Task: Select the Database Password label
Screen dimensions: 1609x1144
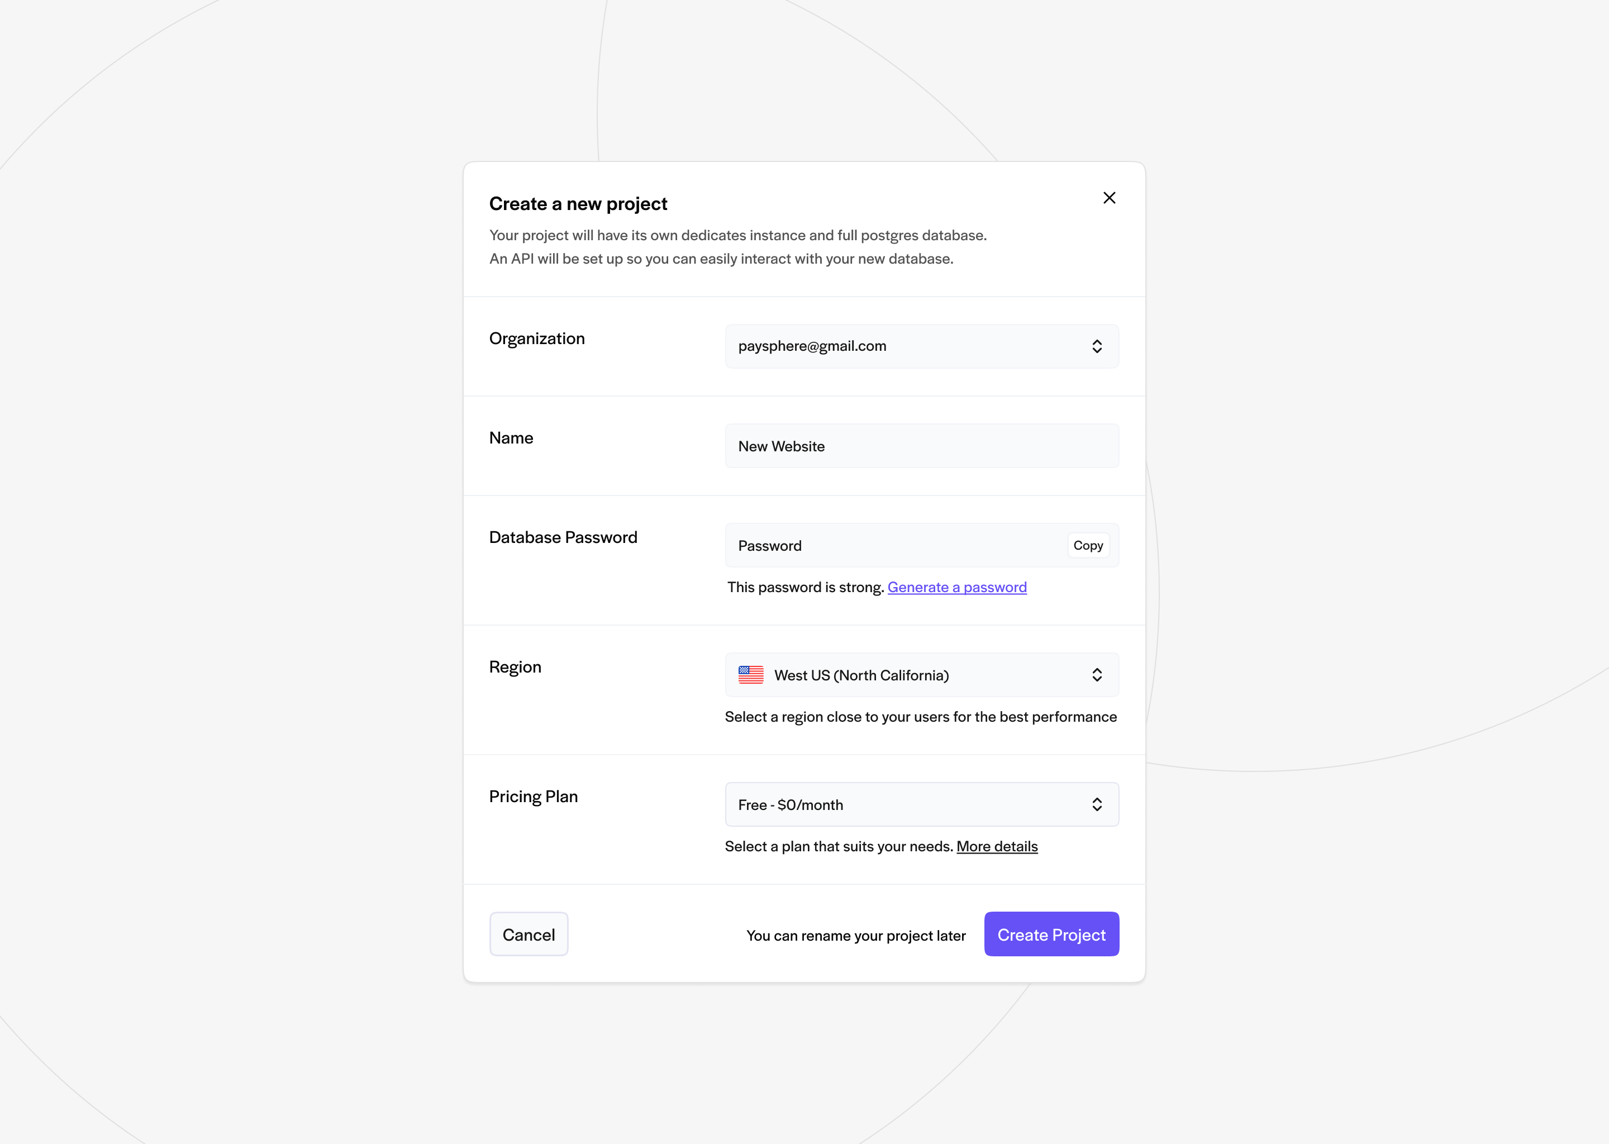Action: click(x=563, y=537)
